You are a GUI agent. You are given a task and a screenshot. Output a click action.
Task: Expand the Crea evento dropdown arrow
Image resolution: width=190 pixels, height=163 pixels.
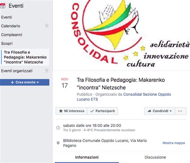pos(38,83)
